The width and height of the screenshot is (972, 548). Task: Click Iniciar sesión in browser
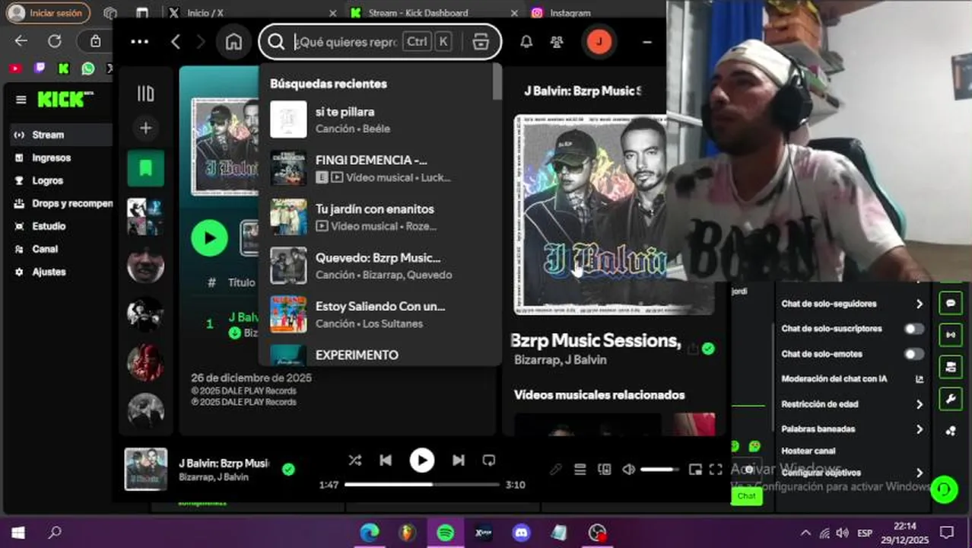coord(48,13)
